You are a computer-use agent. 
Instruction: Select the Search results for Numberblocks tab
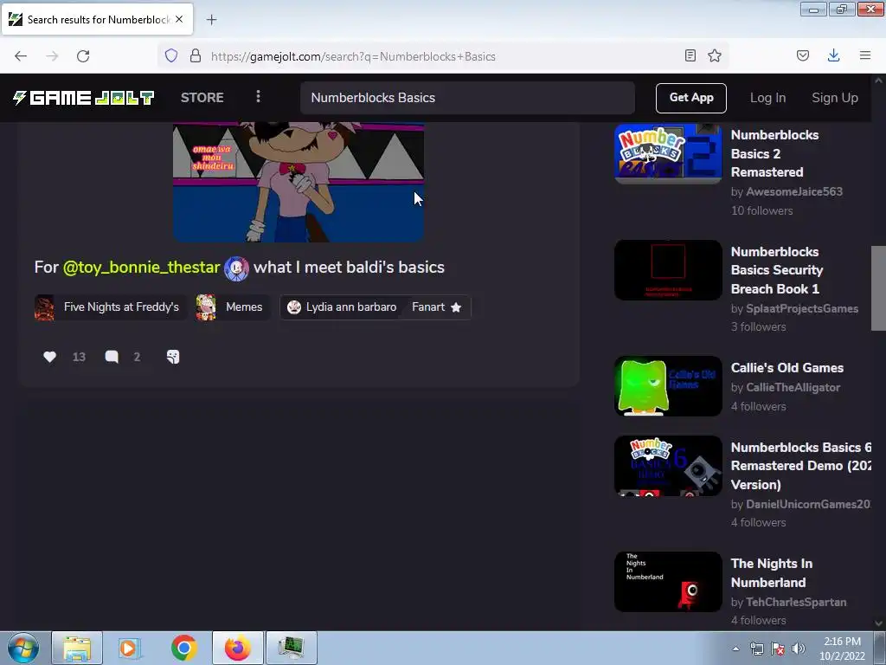(x=98, y=19)
